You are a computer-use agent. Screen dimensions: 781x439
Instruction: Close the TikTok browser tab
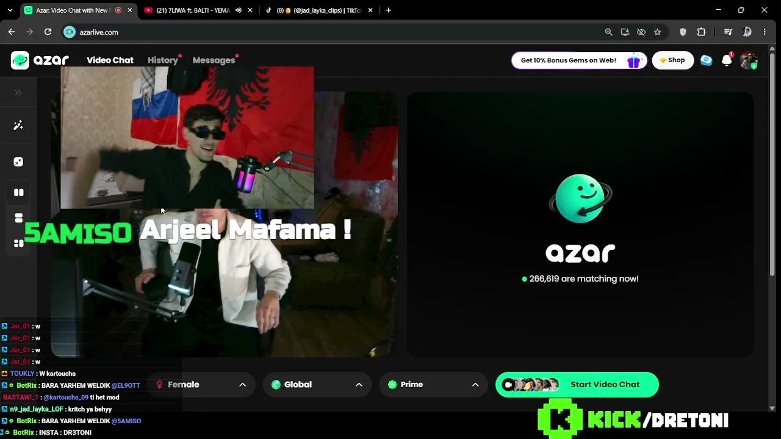click(x=370, y=10)
